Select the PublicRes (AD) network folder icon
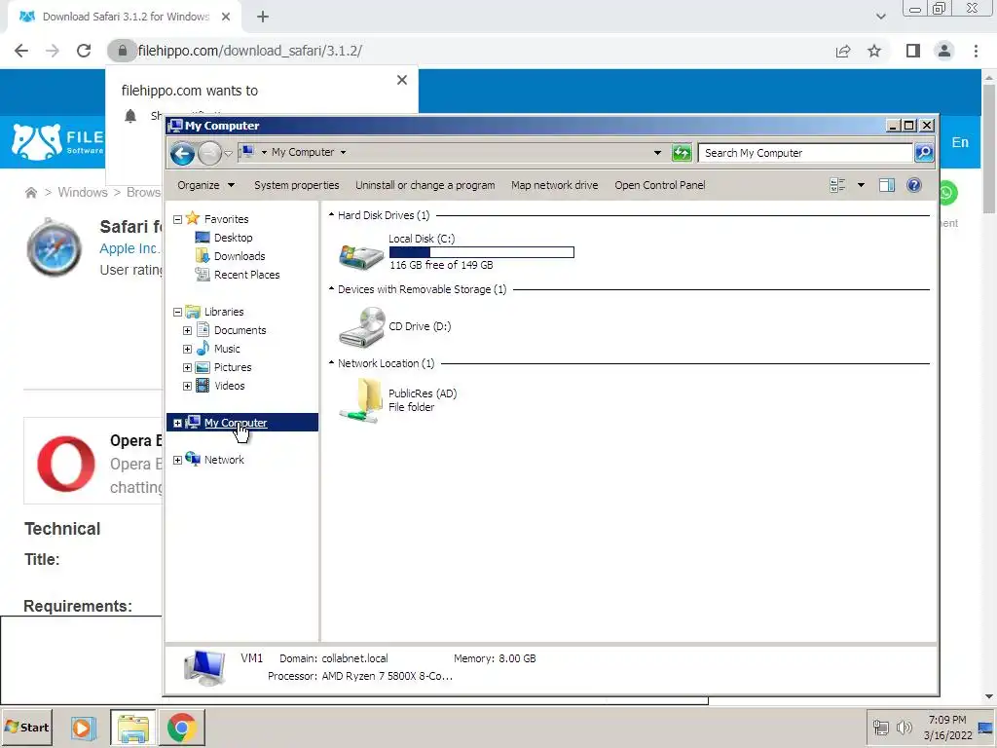This screenshot has width=997, height=748. coord(360,399)
